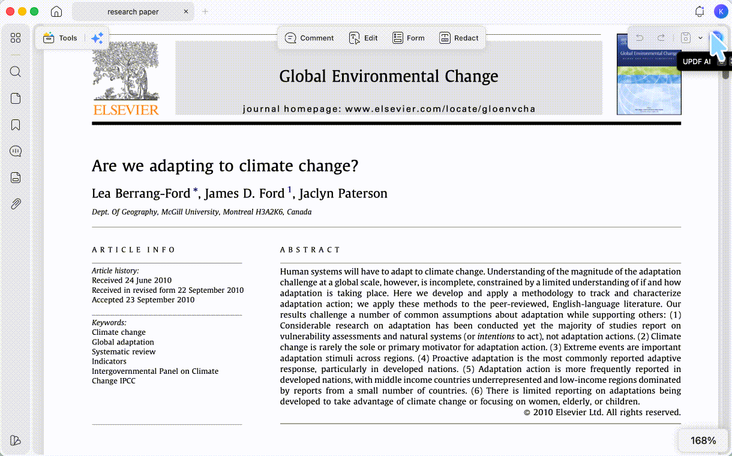This screenshot has height=456, width=732.
Task: Switch to Comment mode
Action: 309,38
